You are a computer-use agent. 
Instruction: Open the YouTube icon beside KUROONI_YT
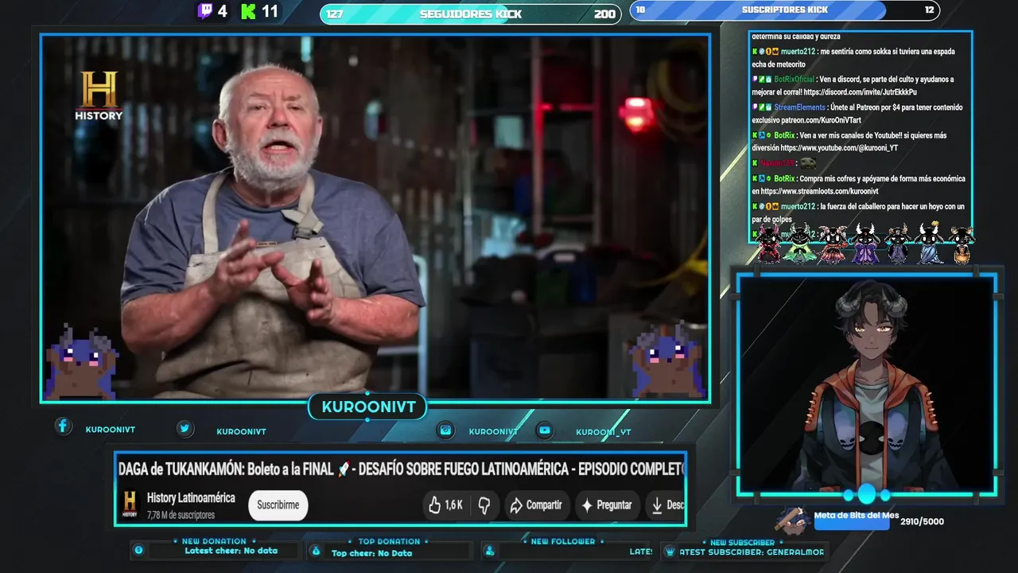544,430
